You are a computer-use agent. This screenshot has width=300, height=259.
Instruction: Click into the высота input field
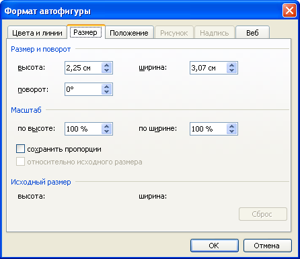[83, 68]
